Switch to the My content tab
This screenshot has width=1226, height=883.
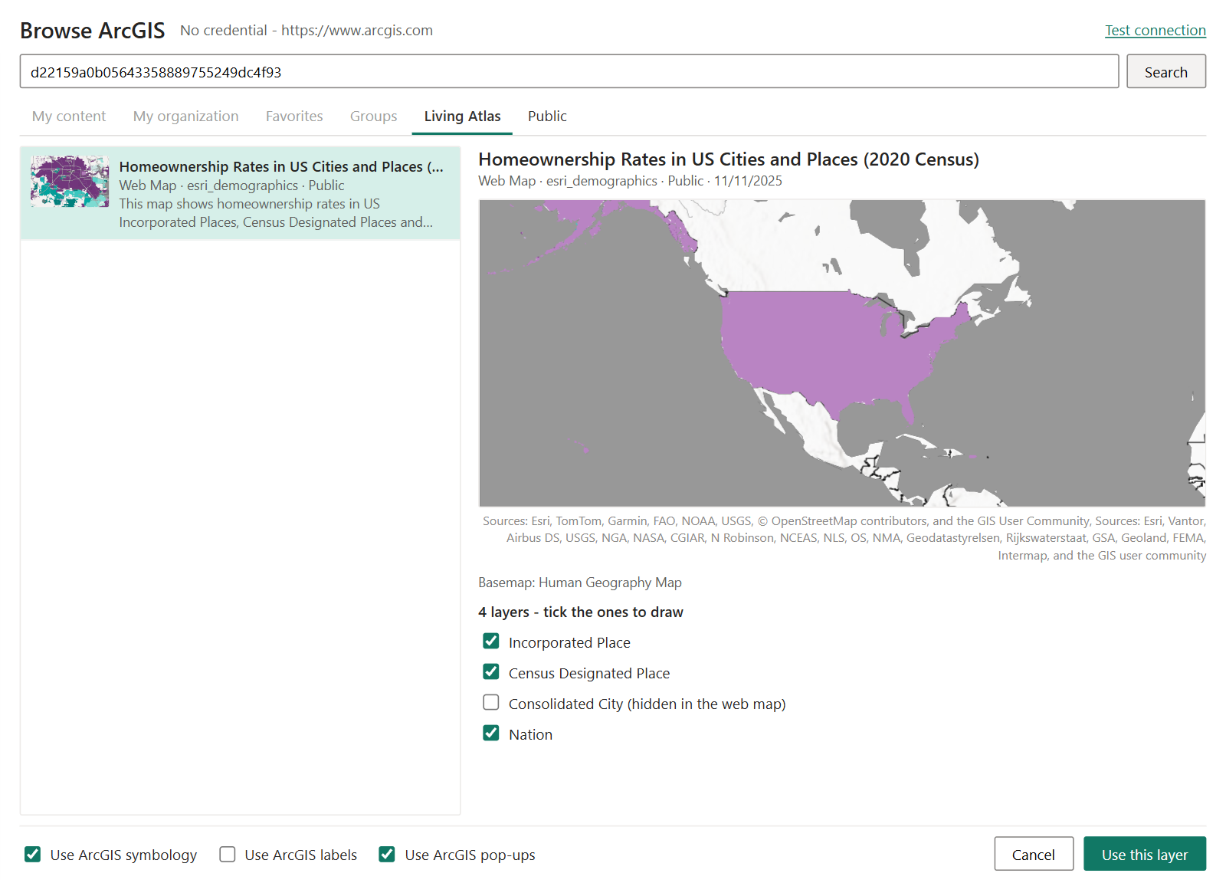[x=69, y=117]
